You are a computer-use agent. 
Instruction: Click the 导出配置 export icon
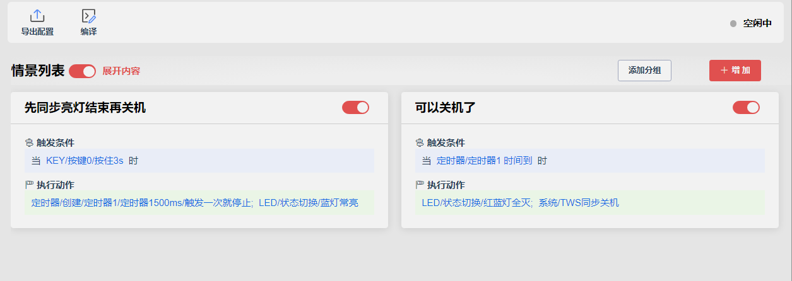(x=37, y=16)
